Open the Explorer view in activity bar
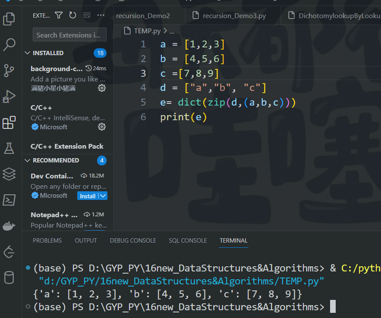This screenshot has height=318, width=381. click(x=9, y=19)
